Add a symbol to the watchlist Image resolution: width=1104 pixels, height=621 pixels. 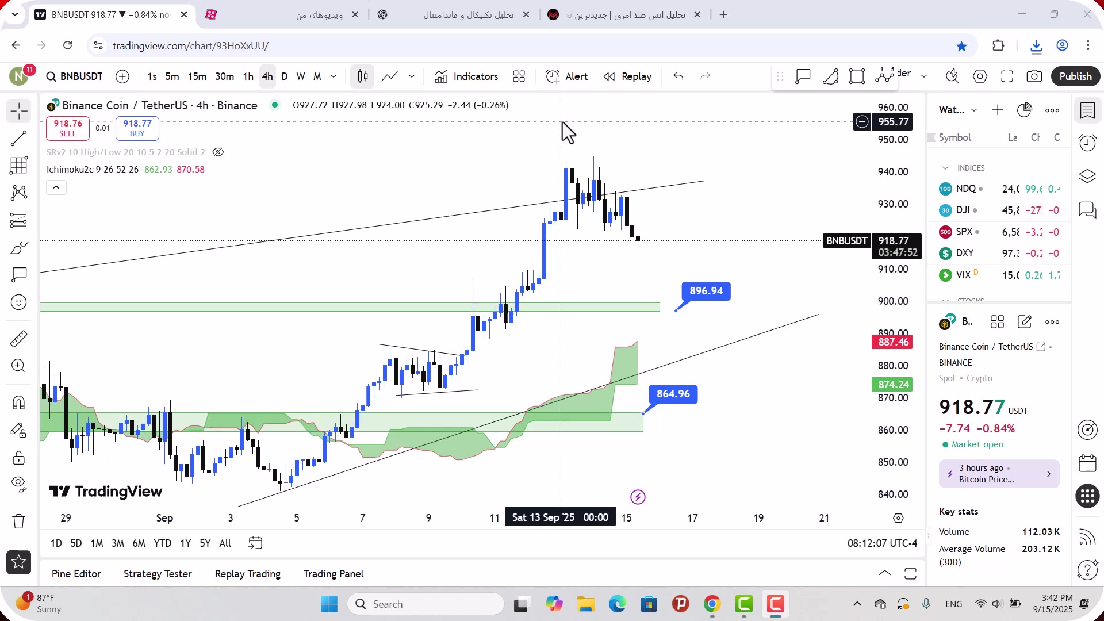[998, 110]
